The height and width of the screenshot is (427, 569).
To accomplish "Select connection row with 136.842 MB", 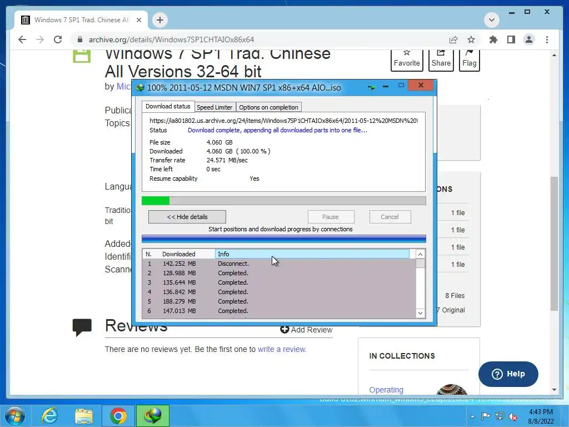I will [279, 292].
